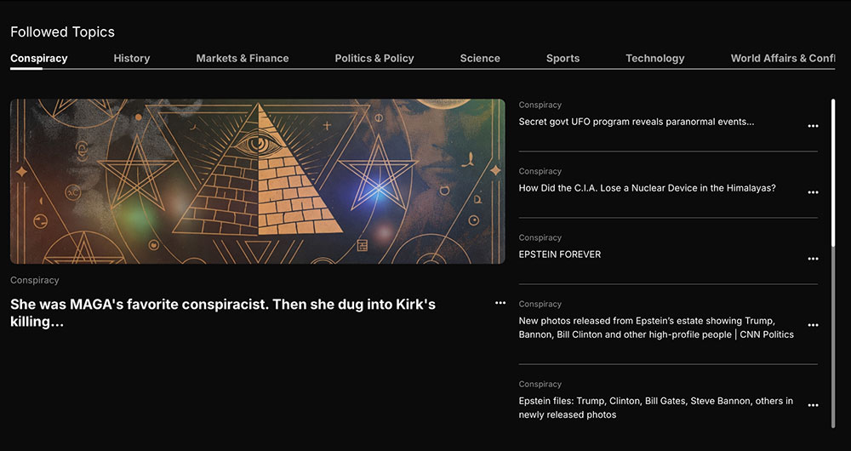Viewport: 851px width, 451px height.
Task: Open the Markets & Finance tab
Action: (x=243, y=58)
